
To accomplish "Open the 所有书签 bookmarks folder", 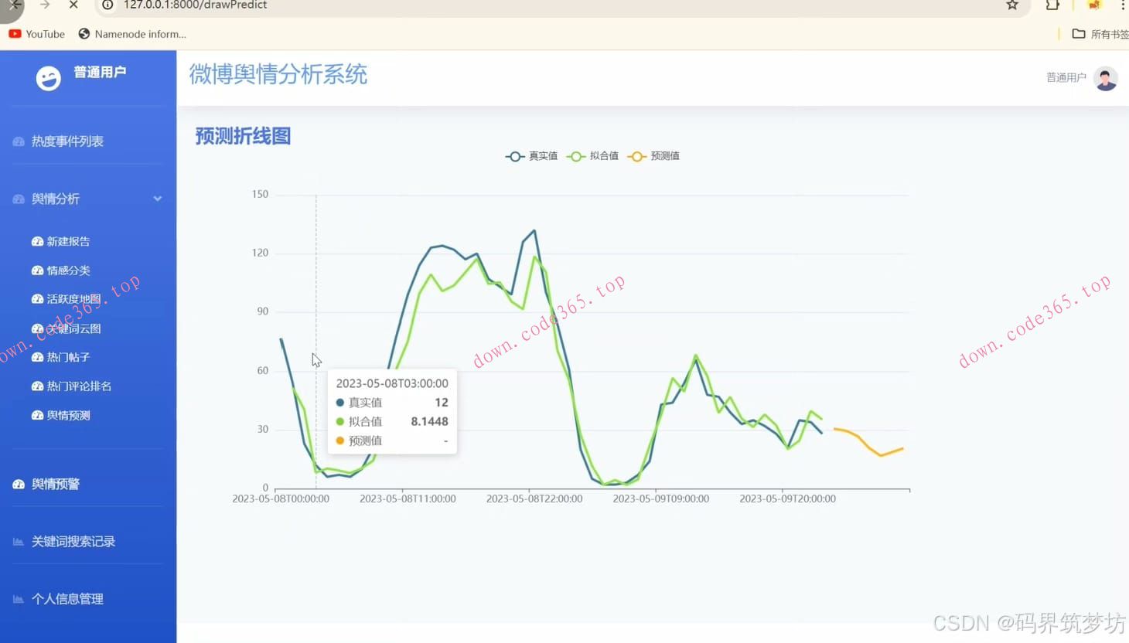I will click(1100, 34).
